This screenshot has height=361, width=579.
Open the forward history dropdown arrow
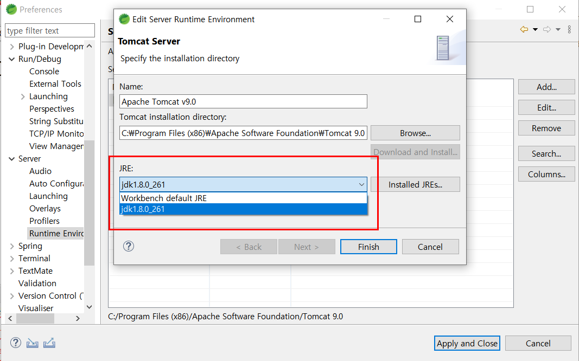tap(558, 29)
